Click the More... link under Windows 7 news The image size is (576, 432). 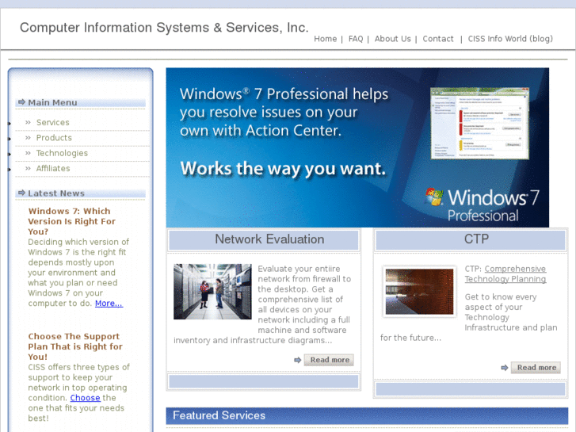click(109, 304)
